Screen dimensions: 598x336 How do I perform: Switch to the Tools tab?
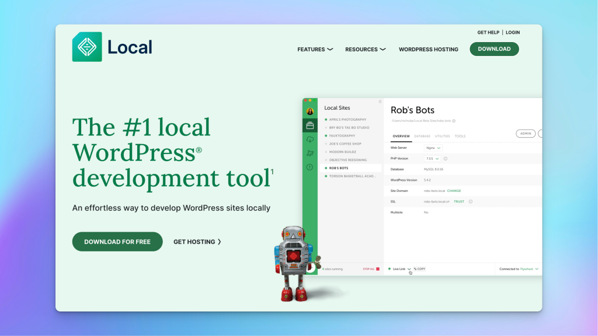460,136
